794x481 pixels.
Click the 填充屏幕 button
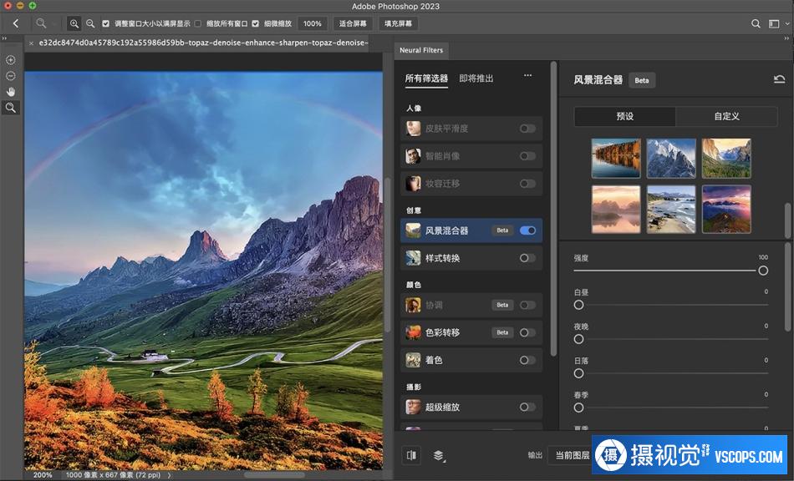point(398,23)
